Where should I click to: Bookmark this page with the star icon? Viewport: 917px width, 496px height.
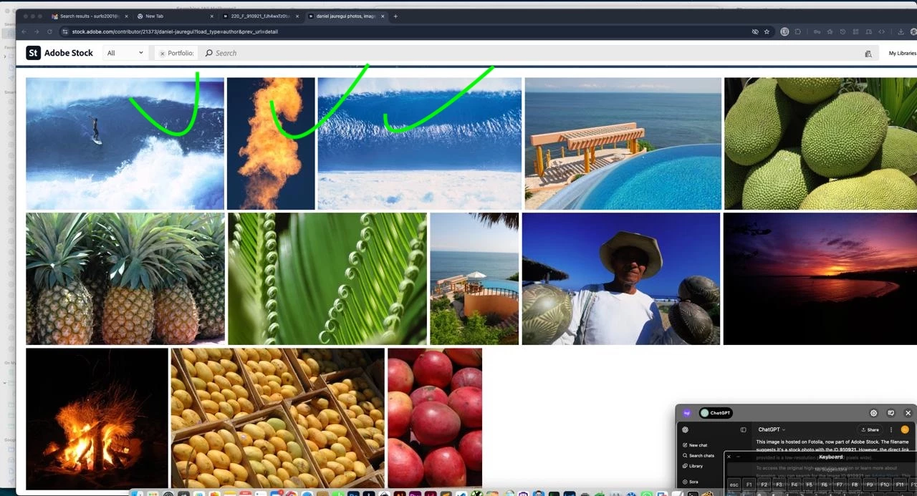[767, 31]
